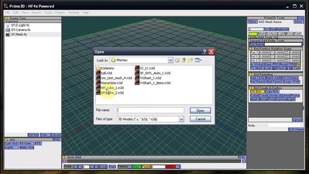Image resolution: width=309 pixels, height=174 pixels.
Task: Click the red Stop animation button
Action: pyautogui.click(x=170, y=167)
